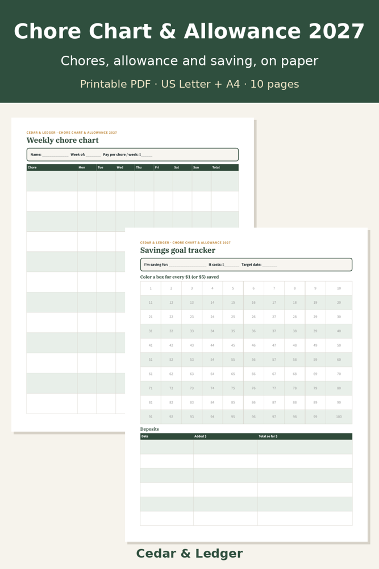Click the "Target date:" blank
The width and height of the screenshot is (379, 569).
coord(269,265)
